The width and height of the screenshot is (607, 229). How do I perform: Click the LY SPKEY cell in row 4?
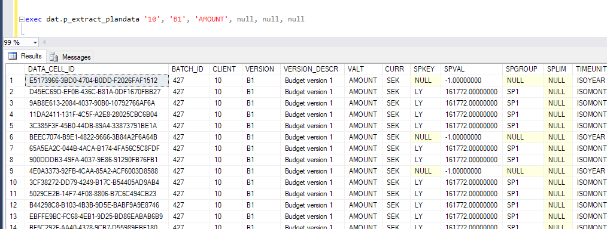tap(426, 114)
